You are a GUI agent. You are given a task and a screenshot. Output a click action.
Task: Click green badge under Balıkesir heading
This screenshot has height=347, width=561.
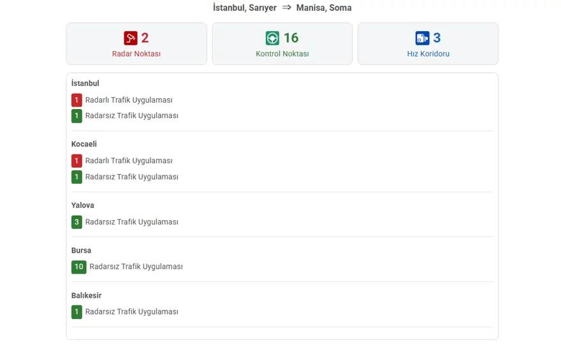click(x=76, y=312)
